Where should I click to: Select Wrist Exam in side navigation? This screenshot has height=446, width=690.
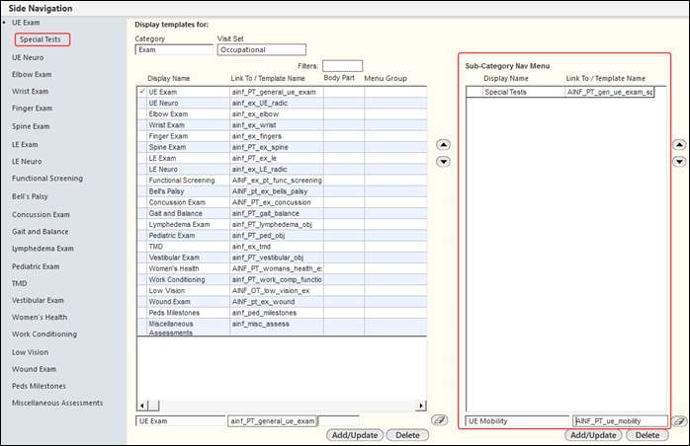[x=30, y=92]
